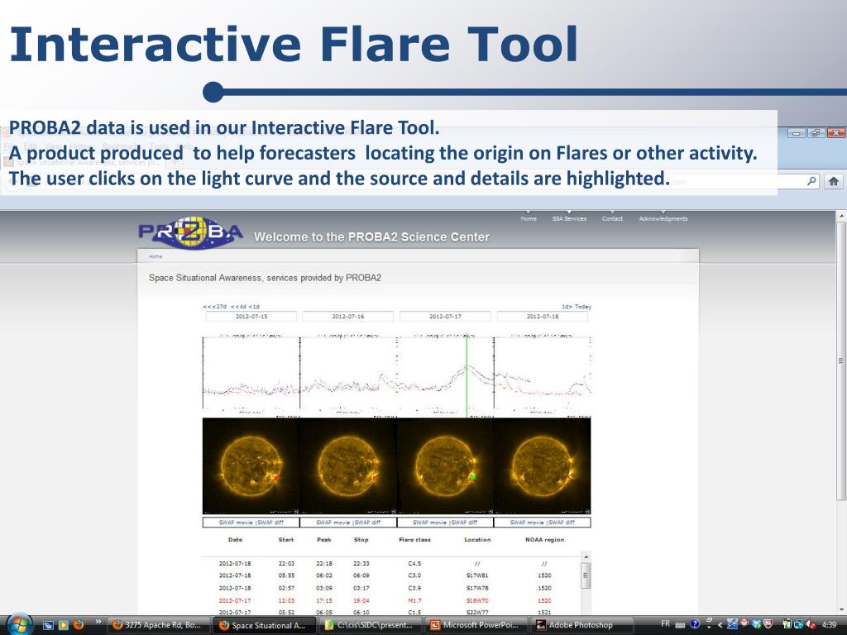847x635 pixels.
Task: Click the Flare class column header
Action: (414, 539)
